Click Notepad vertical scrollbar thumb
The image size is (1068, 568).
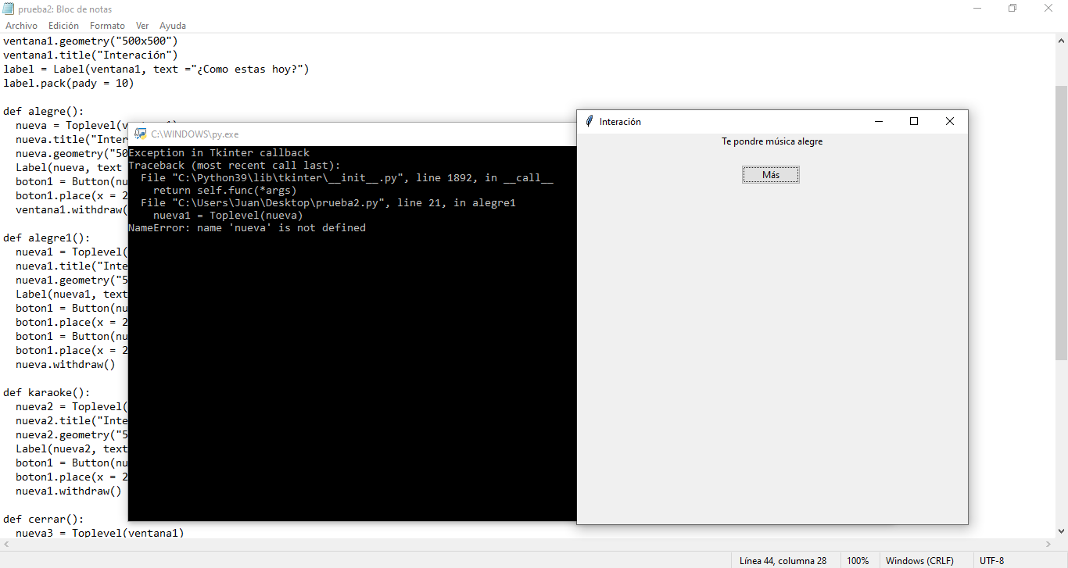pyautogui.click(x=1061, y=222)
